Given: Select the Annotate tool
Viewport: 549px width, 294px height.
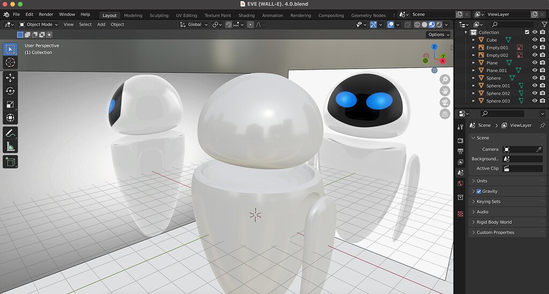Looking at the screenshot, I should [x=10, y=133].
